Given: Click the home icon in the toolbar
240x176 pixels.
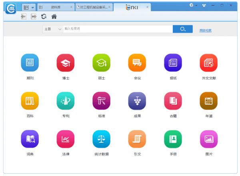Looking at the screenshot, I should 54,16.
